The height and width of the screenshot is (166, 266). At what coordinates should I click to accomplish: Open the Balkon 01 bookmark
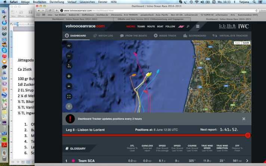point(74,15)
